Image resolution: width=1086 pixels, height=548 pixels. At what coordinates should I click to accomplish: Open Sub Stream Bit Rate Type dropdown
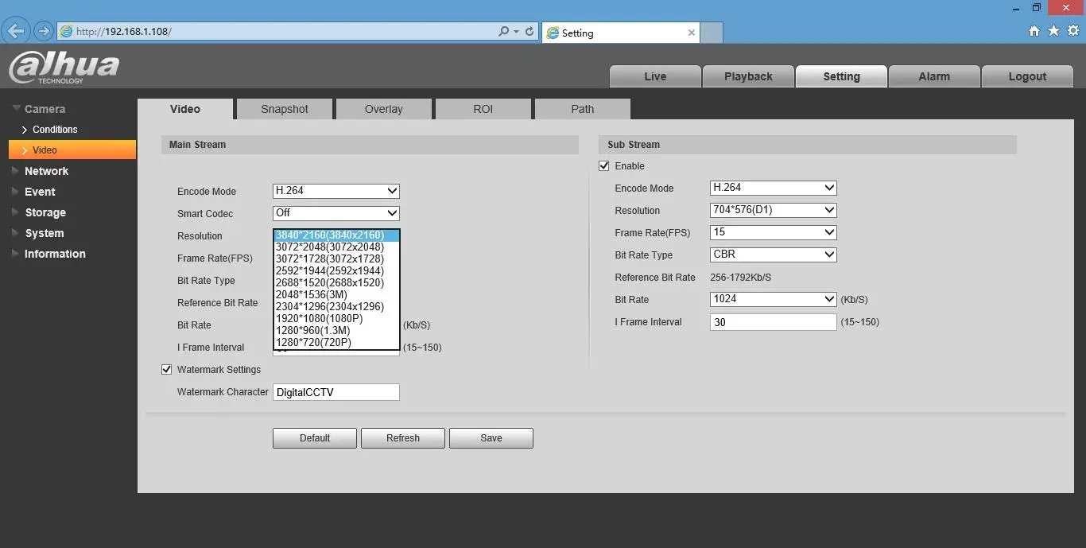pos(774,255)
